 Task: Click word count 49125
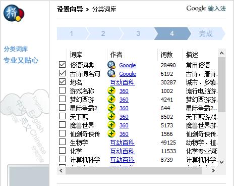[168, 143]
